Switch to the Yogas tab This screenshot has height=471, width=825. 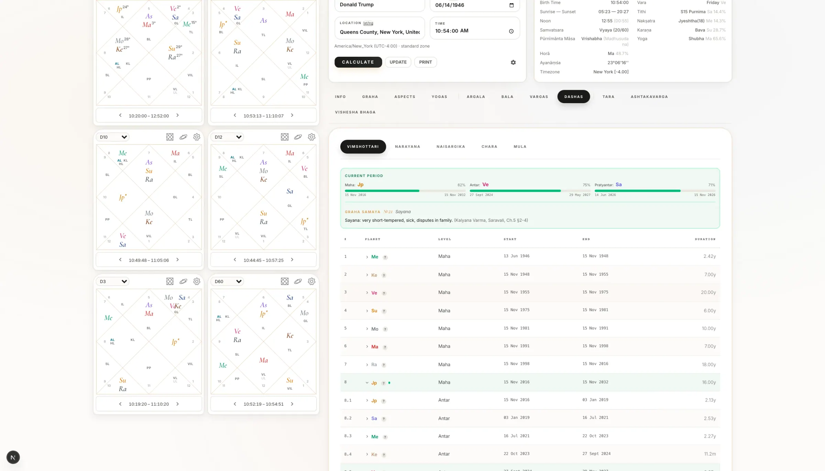point(439,97)
